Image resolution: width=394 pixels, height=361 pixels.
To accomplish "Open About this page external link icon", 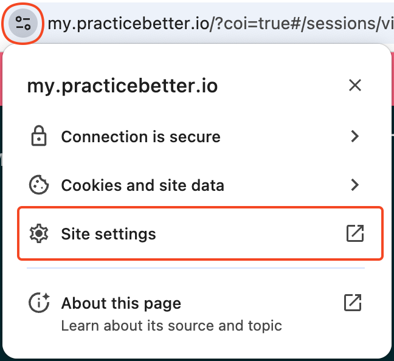I will 353,303.
